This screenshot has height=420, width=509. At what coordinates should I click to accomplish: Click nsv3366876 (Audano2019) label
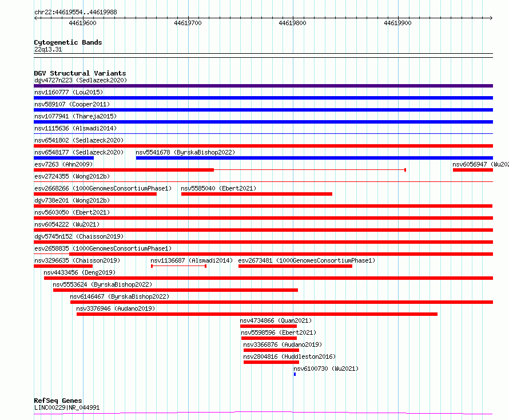283,344
